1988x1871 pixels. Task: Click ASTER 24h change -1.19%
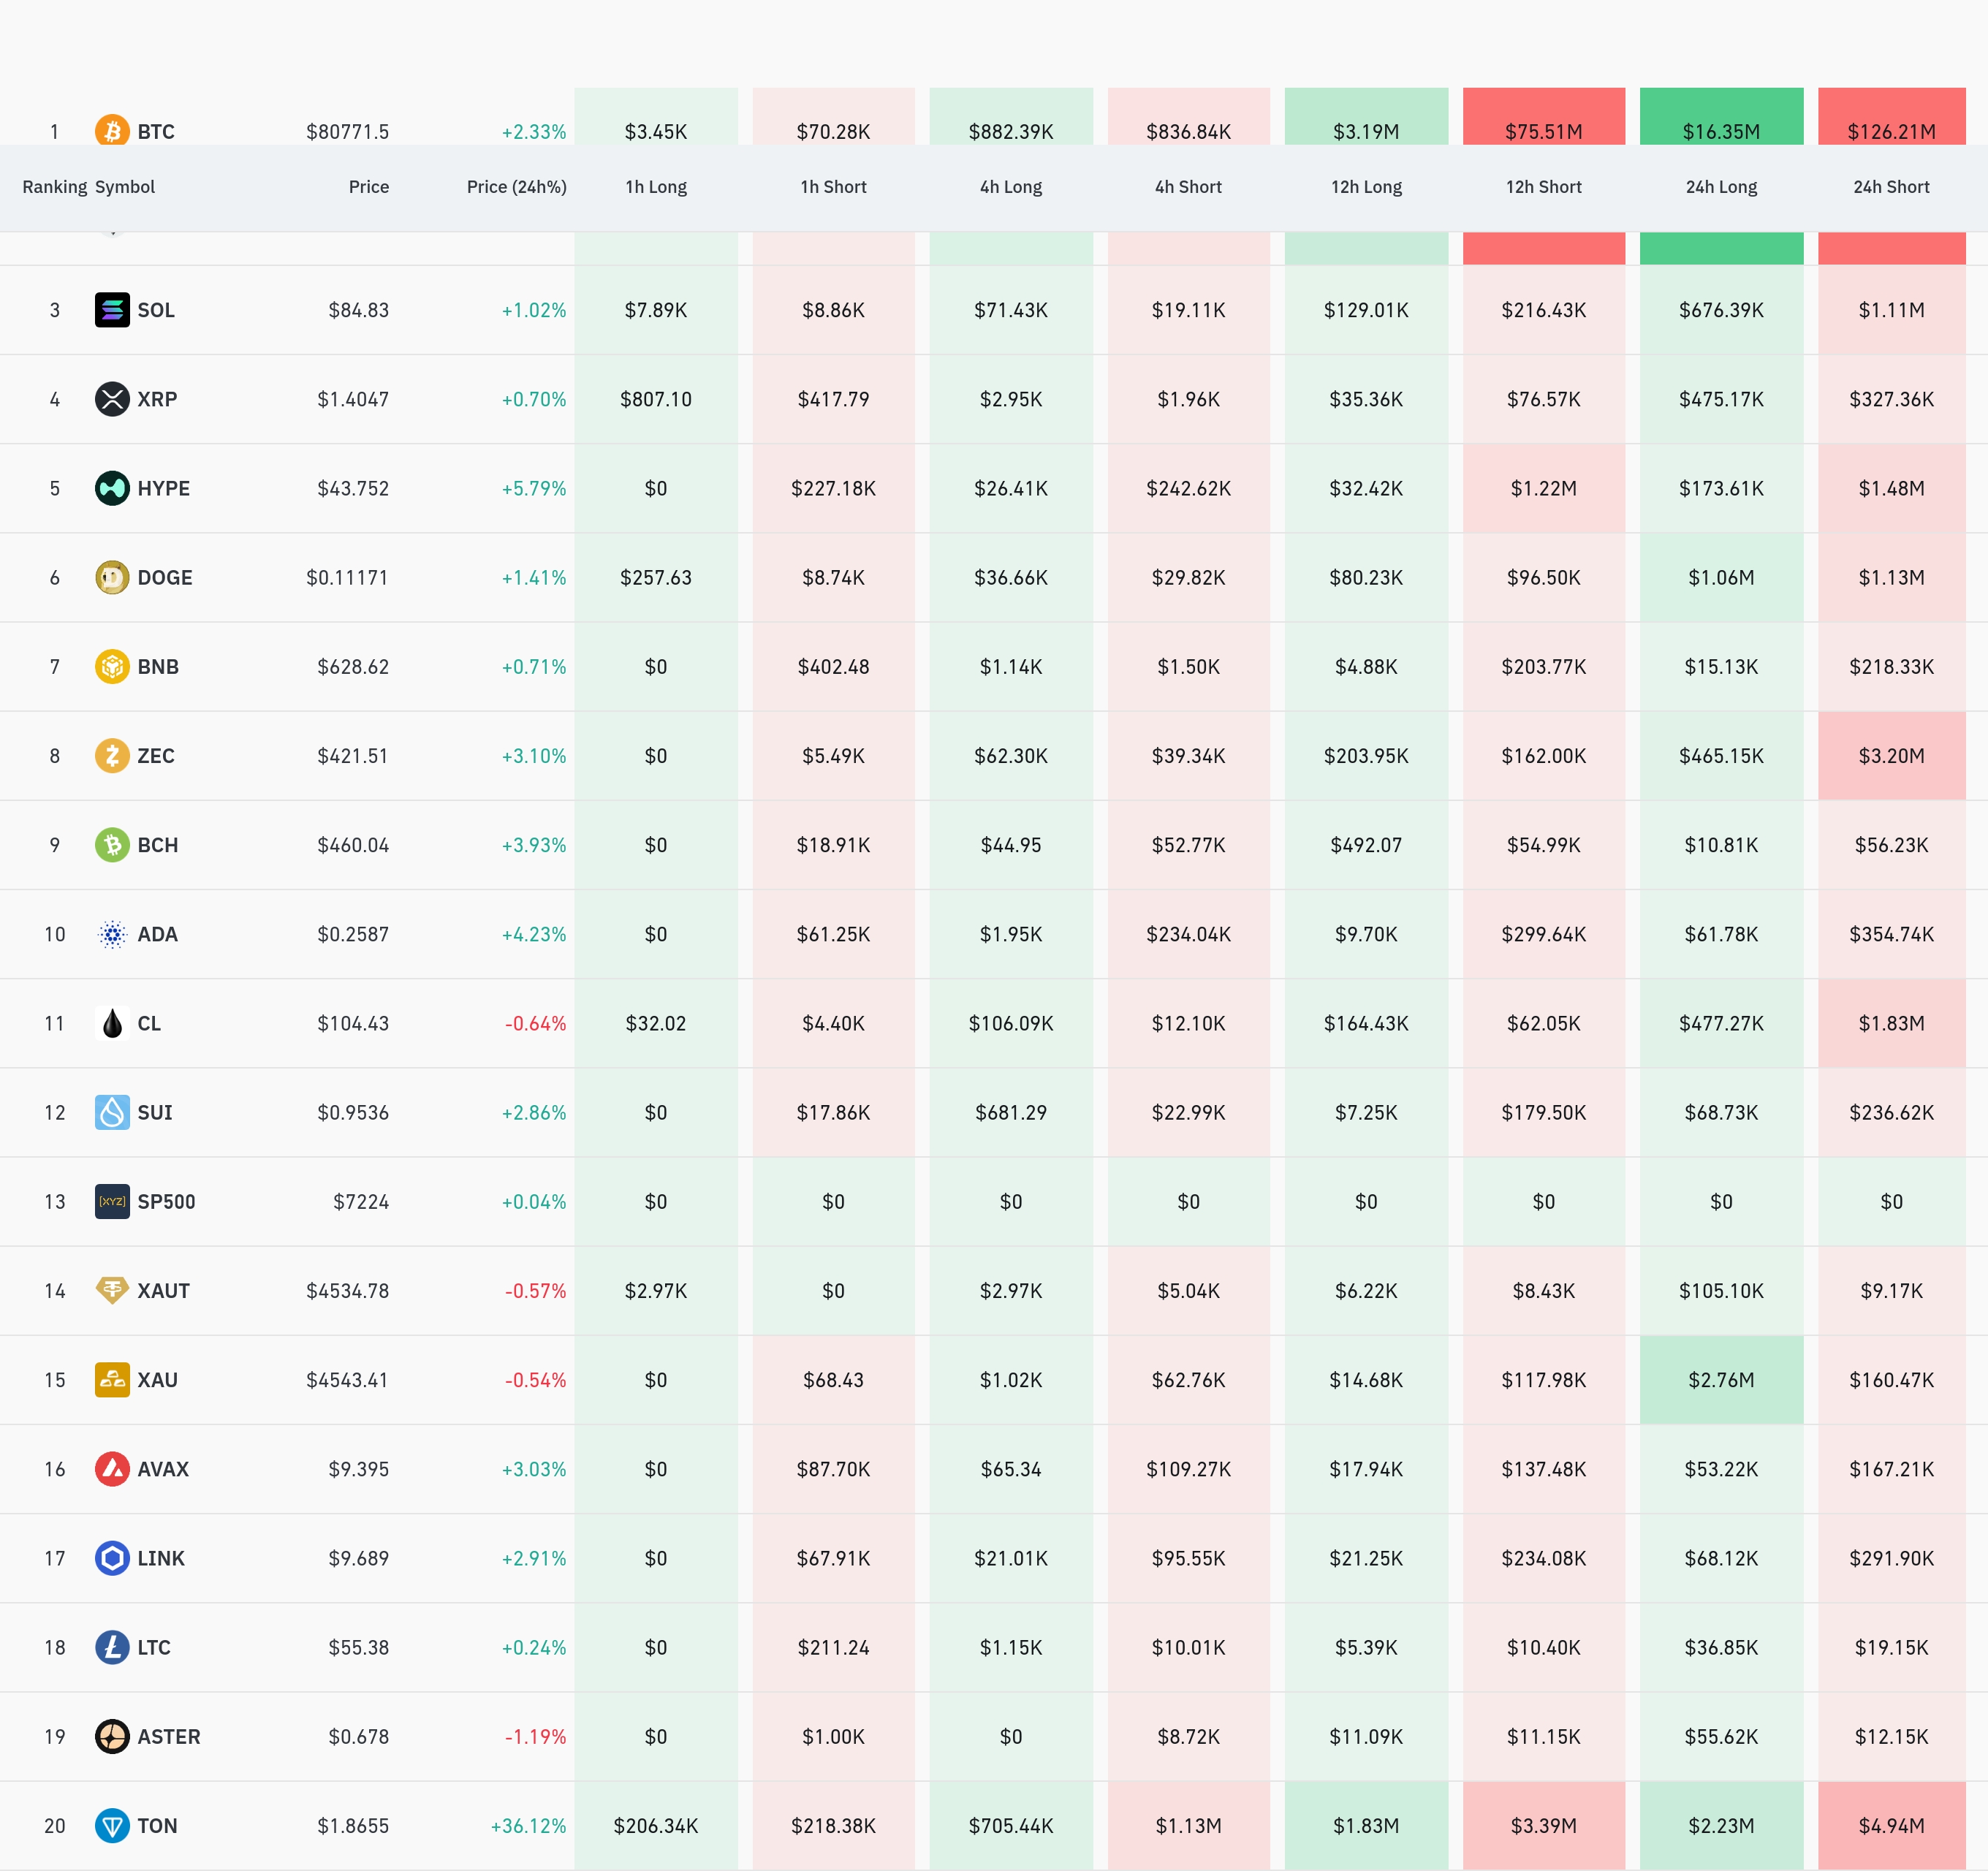point(536,1736)
